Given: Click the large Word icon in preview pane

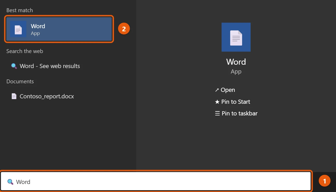Looking at the screenshot, I should point(236,37).
